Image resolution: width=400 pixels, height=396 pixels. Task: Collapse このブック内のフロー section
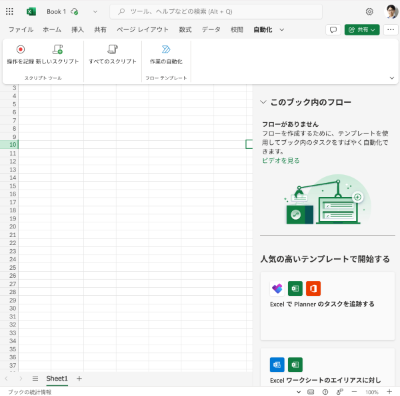tap(263, 102)
